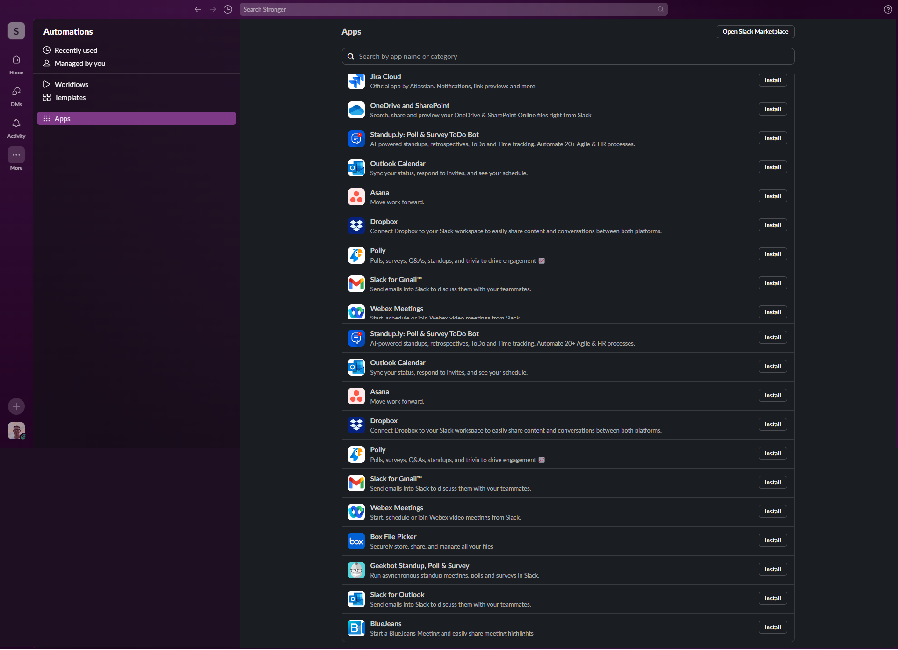
Task: Open the Templates section
Action: click(x=136, y=97)
